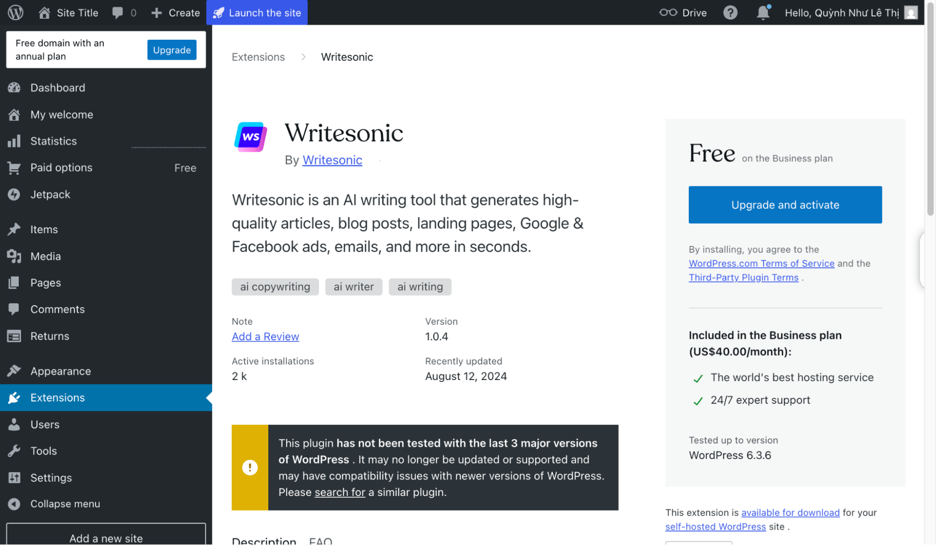Click the Tools wrench icon
936x545 pixels.
[x=14, y=451]
